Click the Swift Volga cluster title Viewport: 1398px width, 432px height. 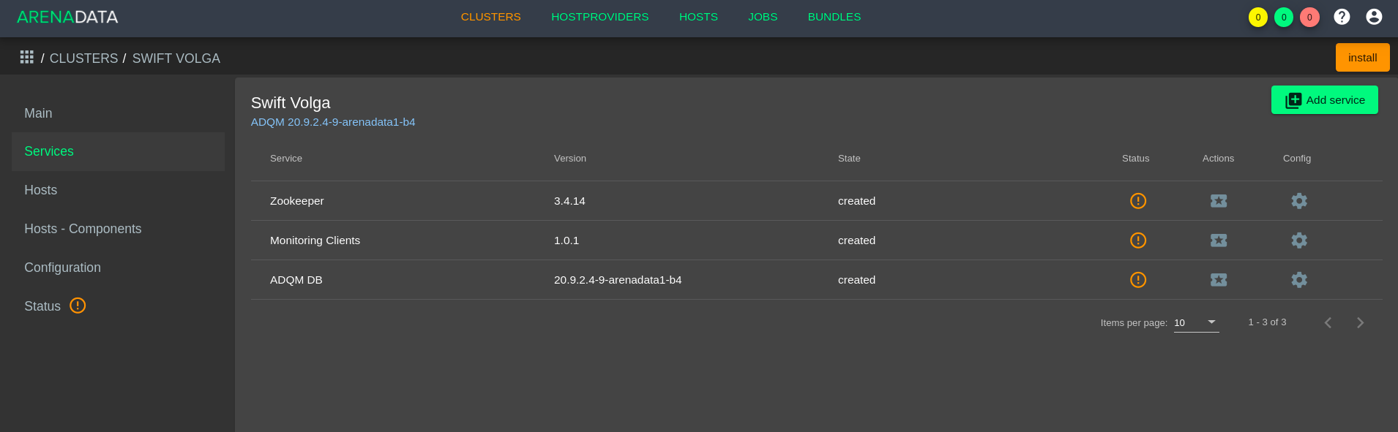click(x=291, y=103)
